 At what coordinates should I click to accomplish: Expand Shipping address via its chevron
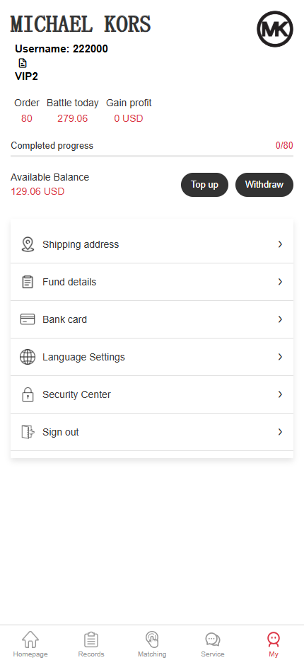(x=280, y=244)
